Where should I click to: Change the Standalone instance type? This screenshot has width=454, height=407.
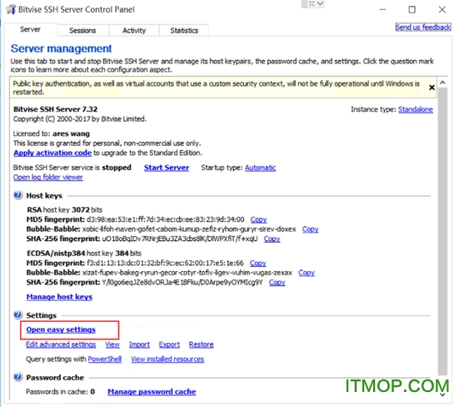[x=416, y=109]
